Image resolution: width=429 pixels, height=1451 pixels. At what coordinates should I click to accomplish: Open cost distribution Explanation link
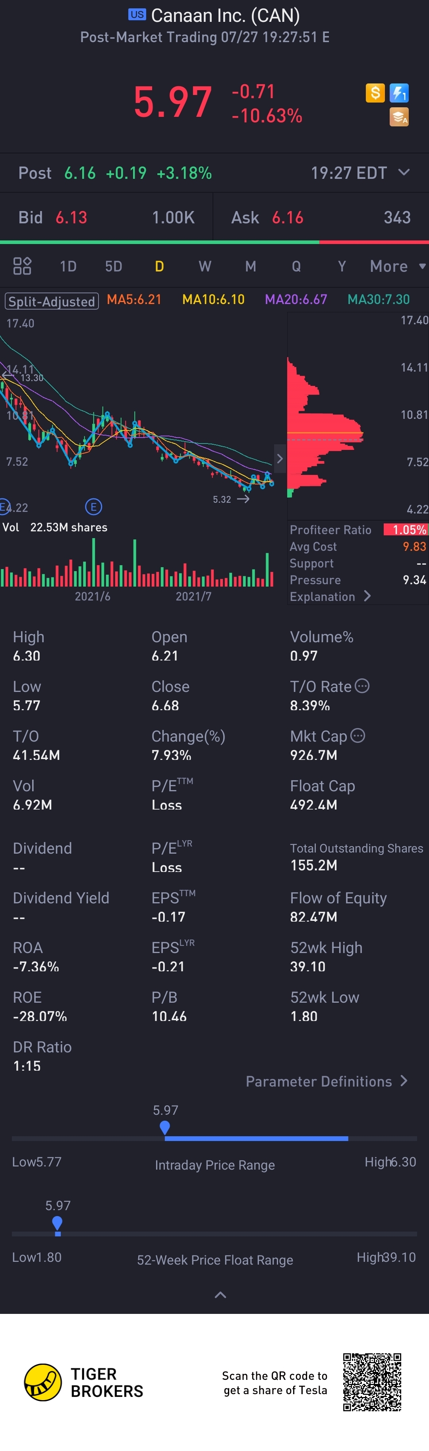coord(329,596)
